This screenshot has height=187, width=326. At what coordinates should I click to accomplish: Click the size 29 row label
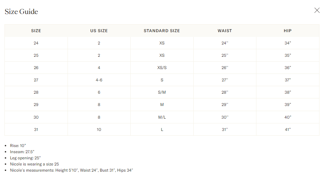(x=36, y=105)
